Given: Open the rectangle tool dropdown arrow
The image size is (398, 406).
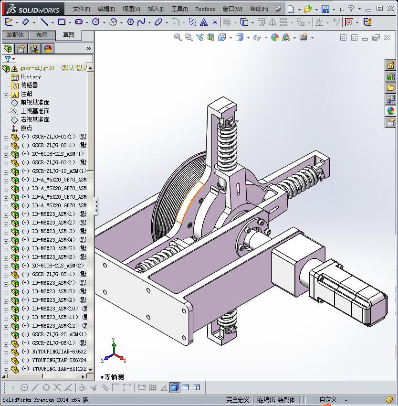Looking at the screenshot, I should (70, 23).
